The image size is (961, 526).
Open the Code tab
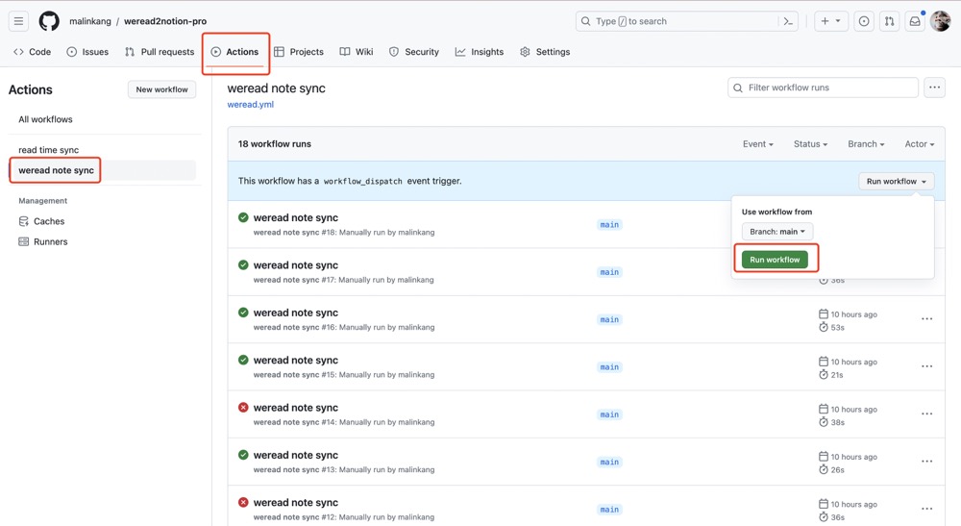(33, 52)
